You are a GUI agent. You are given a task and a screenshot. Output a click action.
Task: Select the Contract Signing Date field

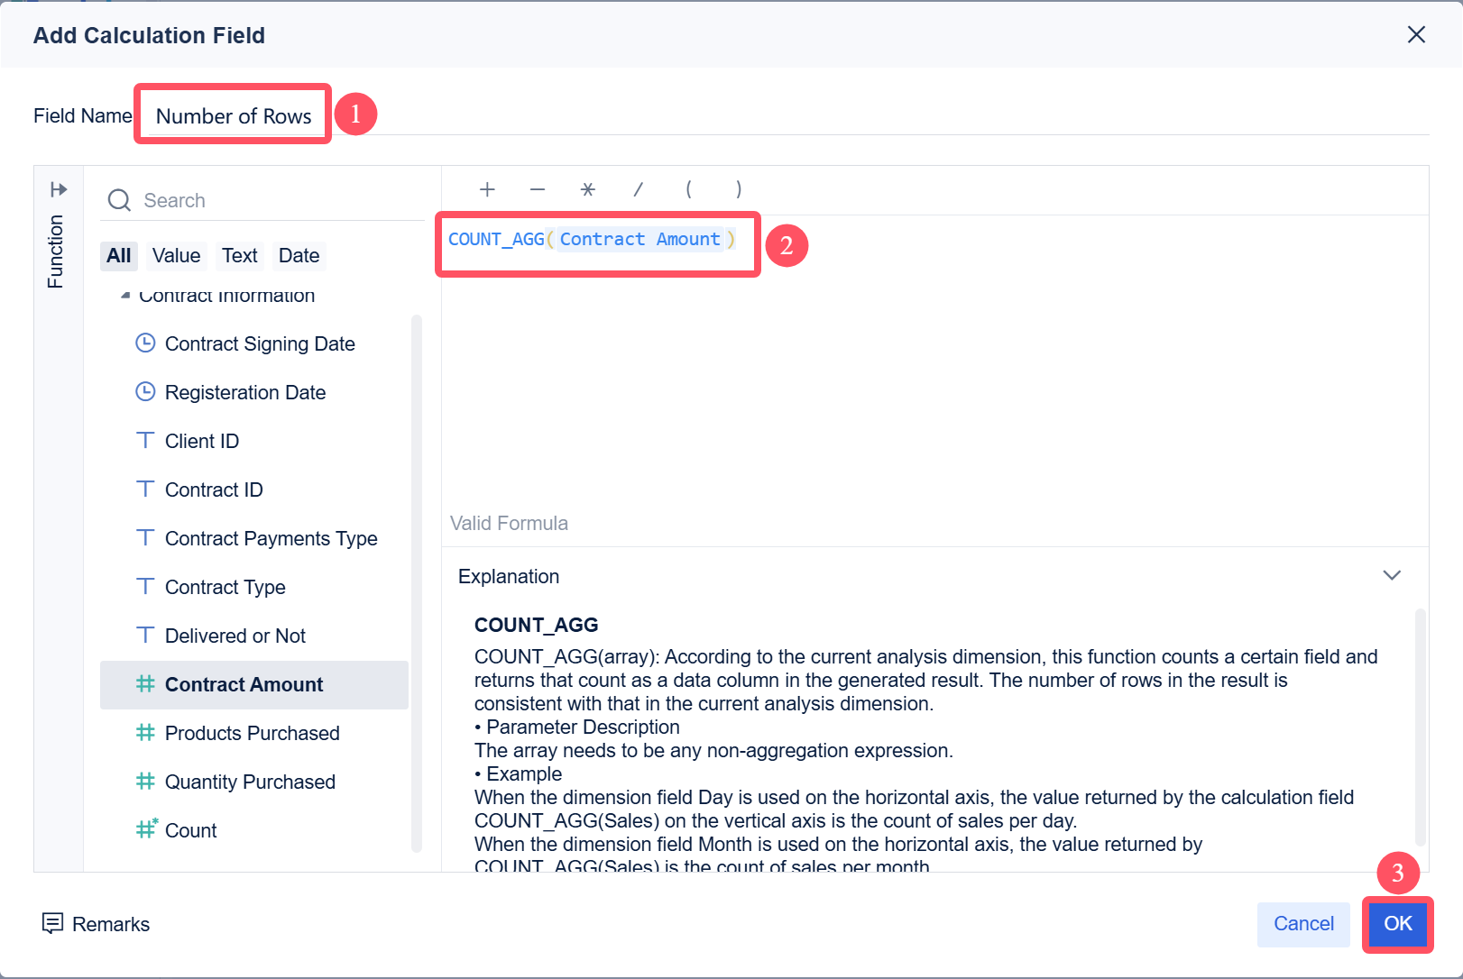[x=254, y=343]
